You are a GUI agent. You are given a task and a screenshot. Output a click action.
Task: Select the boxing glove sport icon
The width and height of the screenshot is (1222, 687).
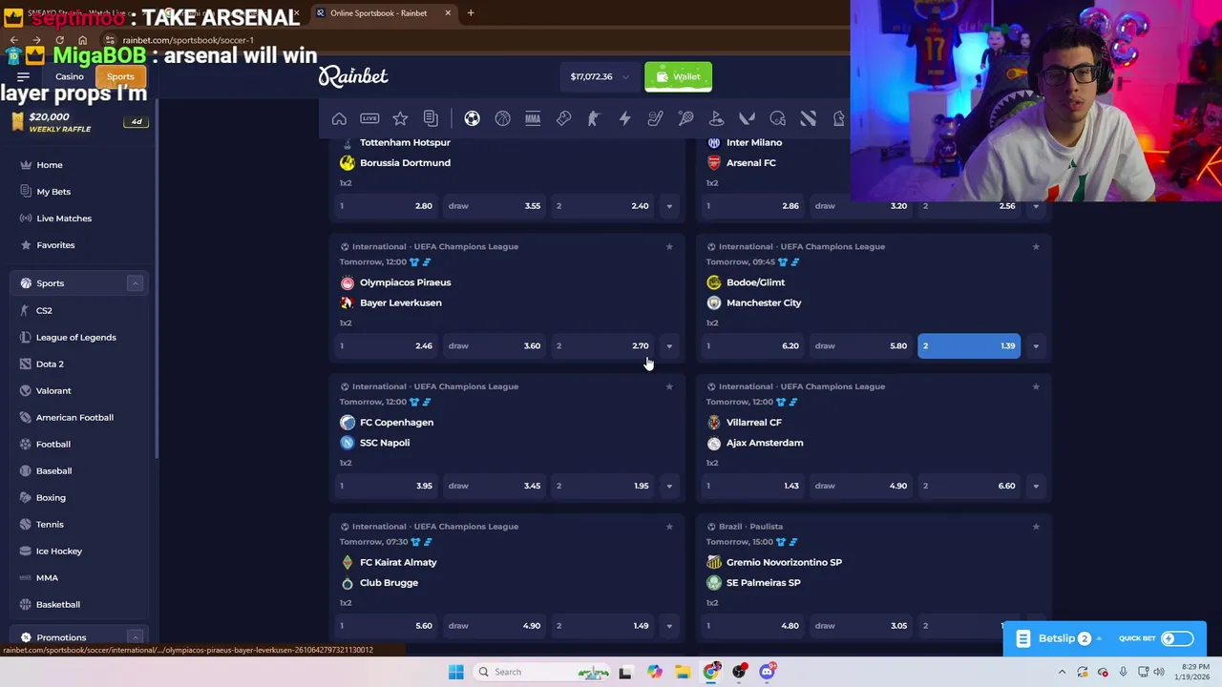563,118
